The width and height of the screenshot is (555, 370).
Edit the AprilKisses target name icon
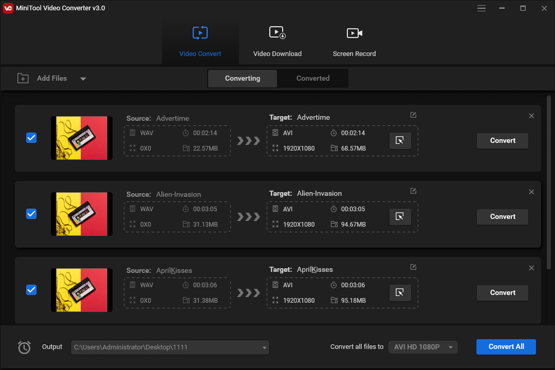(x=413, y=267)
